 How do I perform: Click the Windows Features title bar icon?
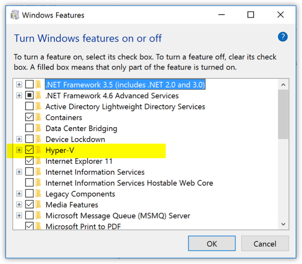click(15, 15)
